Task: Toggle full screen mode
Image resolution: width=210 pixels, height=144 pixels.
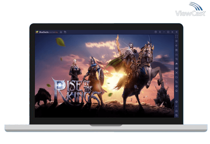Action: [x=177, y=37]
